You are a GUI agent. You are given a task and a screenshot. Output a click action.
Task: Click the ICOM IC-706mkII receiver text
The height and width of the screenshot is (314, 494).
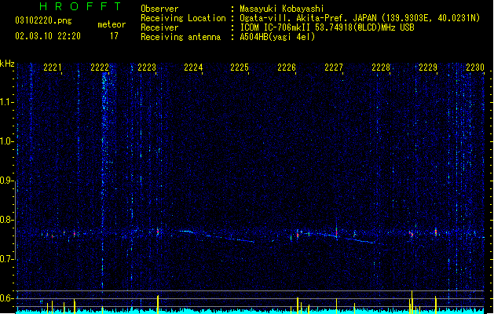click(x=327, y=27)
